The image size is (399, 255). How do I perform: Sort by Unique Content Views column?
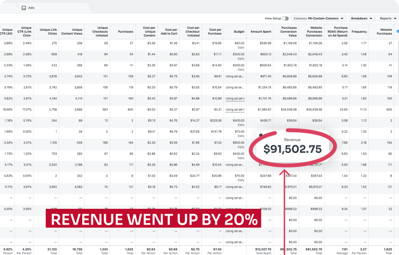coord(72,31)
